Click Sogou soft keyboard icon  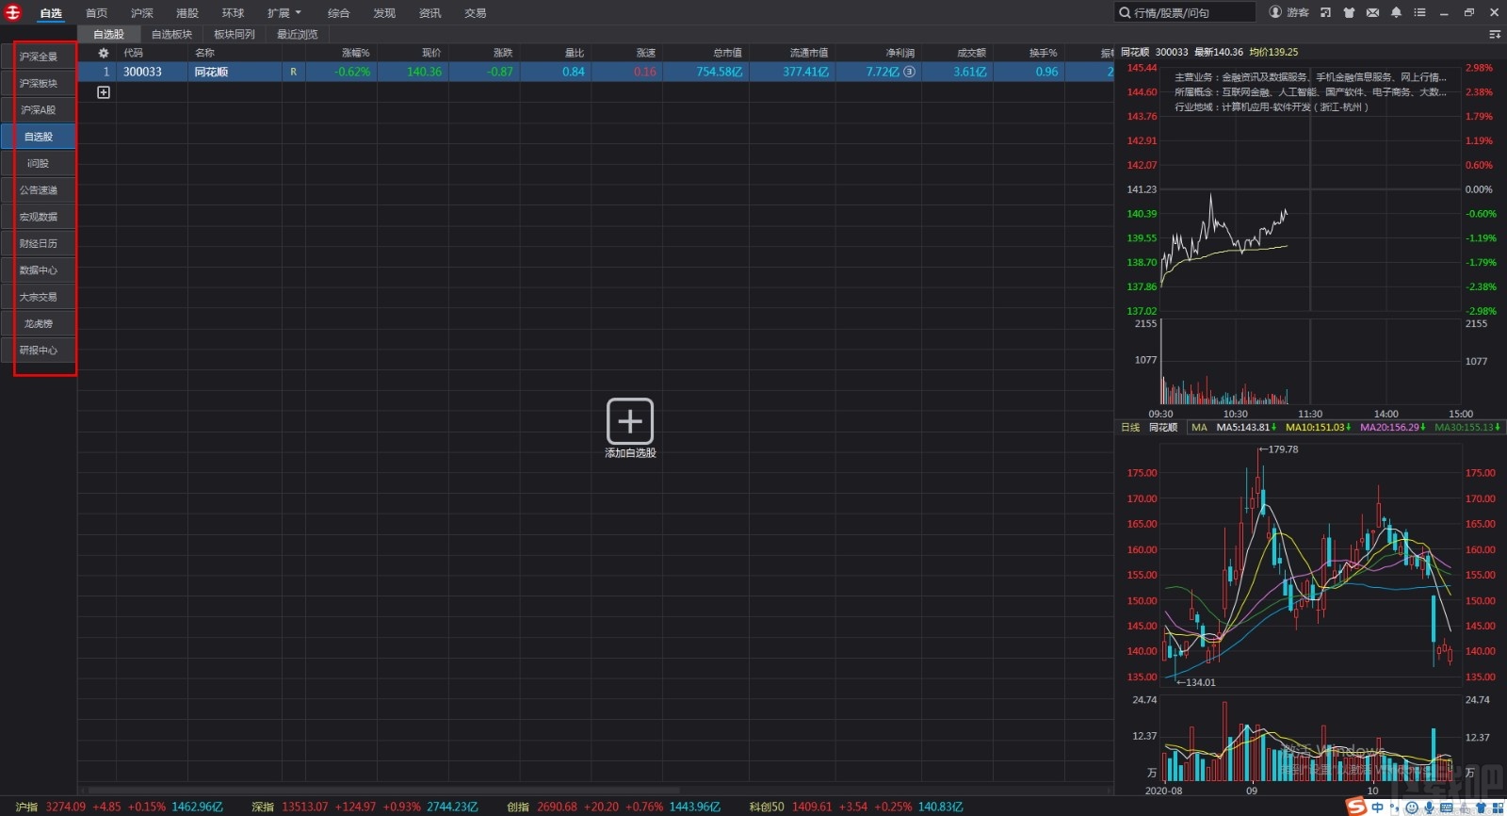point(1447,808)
